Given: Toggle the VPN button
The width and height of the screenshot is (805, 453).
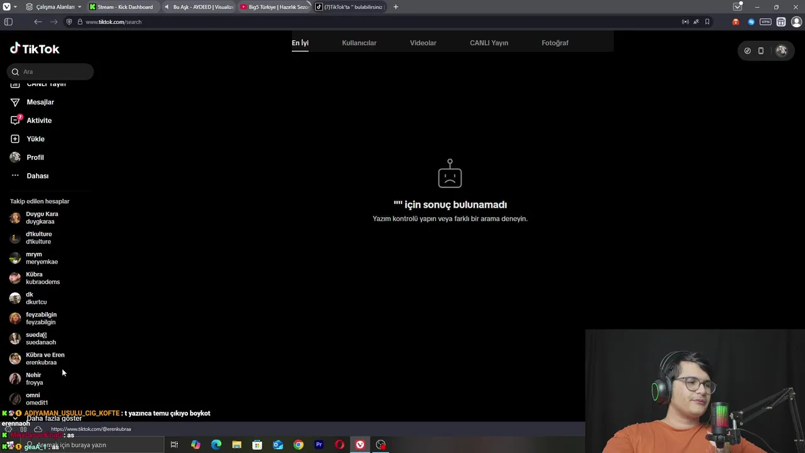Looking at the screenshot, I should click(x=765, y=21).
